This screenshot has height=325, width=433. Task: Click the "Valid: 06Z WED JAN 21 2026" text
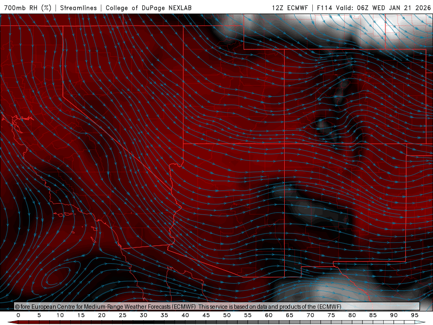click(x=383, y=8)
